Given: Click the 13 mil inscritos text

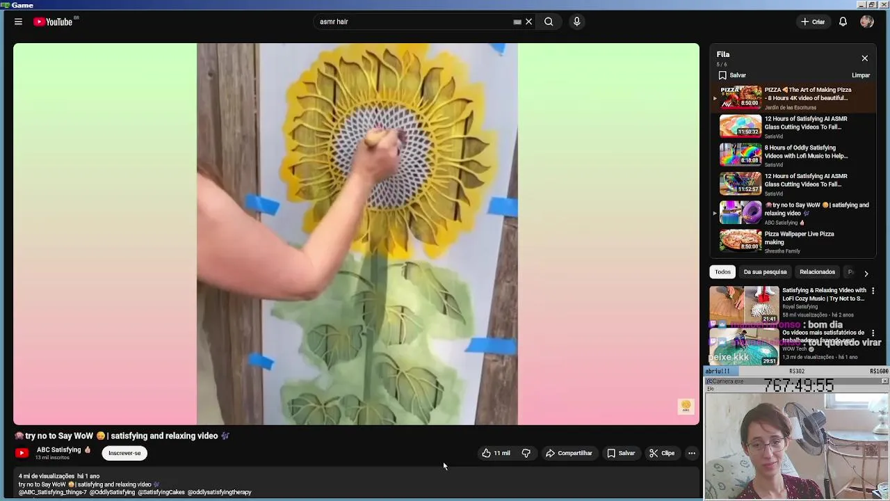Looking at the screenshot, I should click(x=53, y=458).
